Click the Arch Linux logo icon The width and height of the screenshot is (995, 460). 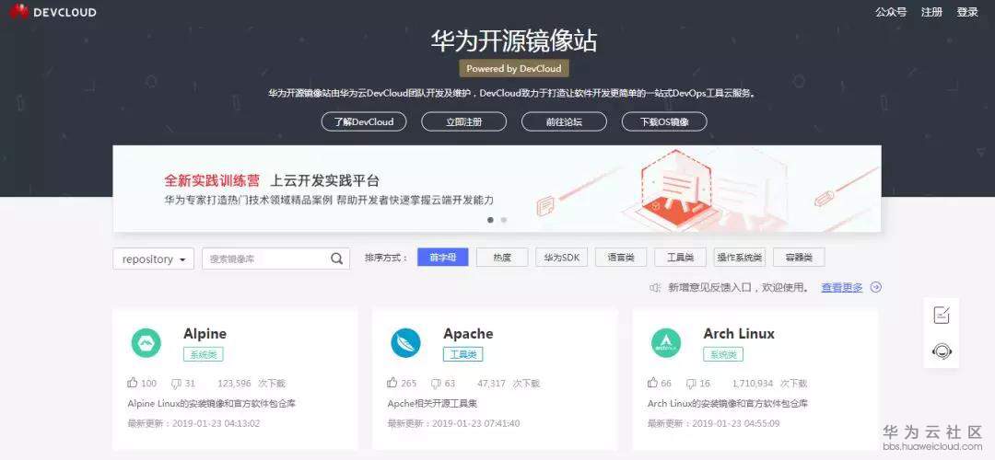[666, 343]
